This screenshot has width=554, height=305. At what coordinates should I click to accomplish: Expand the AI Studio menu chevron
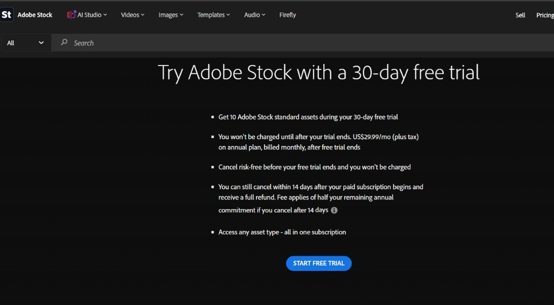click(x=105, y=15)
